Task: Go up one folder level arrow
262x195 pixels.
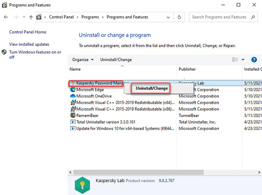Action: tap(31, 17)
